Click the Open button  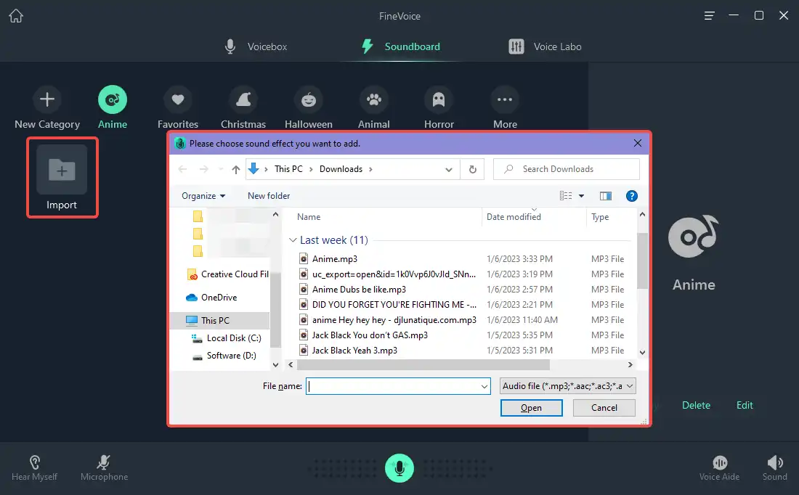click(532, 408)
